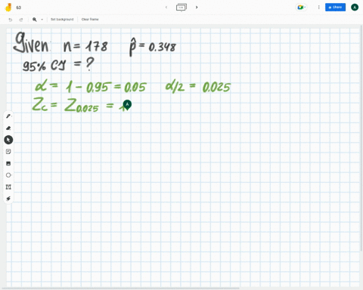Click the horizontal scrollbar at bottom
Screen dimensions: 363x290
click(x=121, y=288)
